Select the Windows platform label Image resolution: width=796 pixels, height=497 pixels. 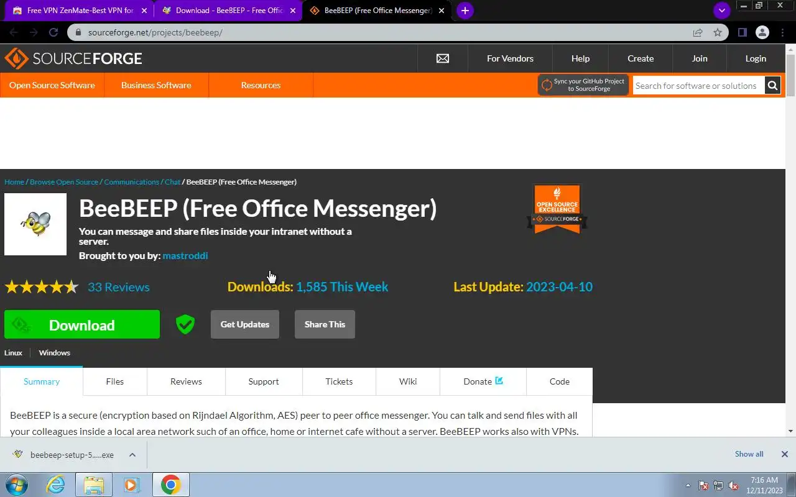(55, 352)
